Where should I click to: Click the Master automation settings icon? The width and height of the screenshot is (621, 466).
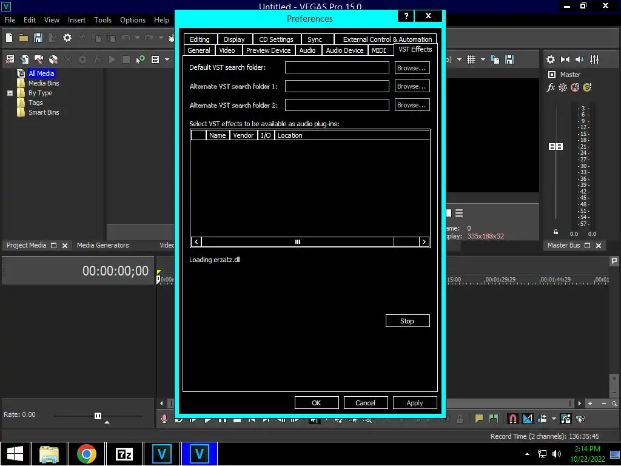tap(563, 87)
